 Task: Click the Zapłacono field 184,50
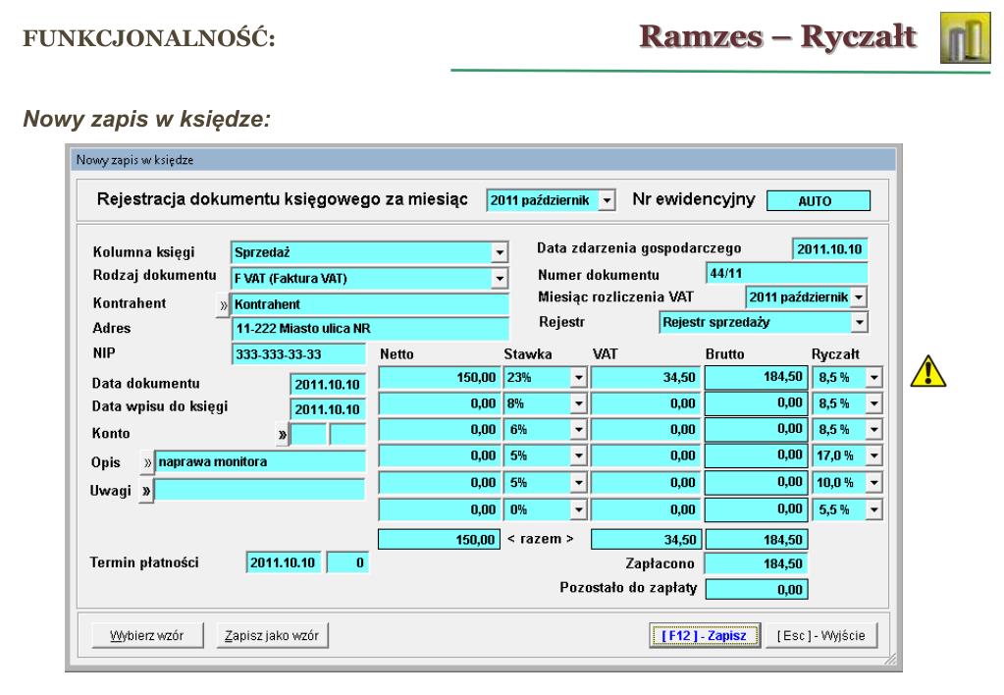point(756,563)
